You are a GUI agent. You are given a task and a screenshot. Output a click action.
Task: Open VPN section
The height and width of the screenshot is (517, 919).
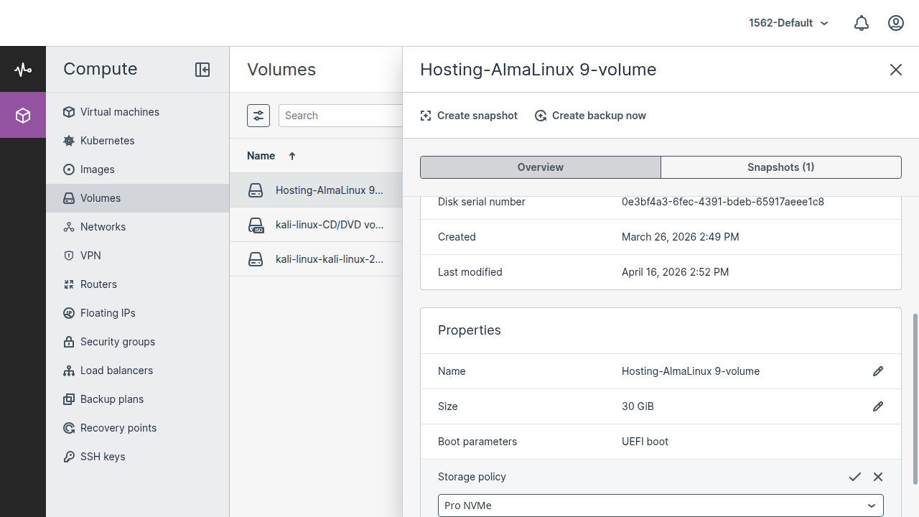point(137,256)
